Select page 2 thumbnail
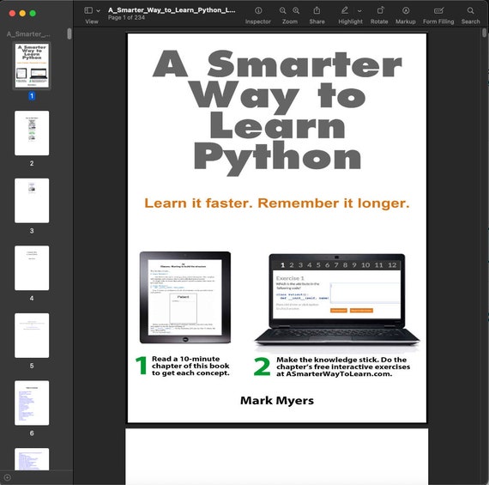This screenshot has width=489, height=485. tap(32, 133)
